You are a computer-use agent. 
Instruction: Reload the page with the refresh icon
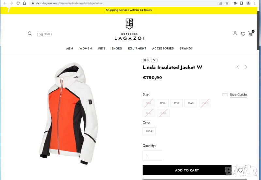[x=18, y=3]
